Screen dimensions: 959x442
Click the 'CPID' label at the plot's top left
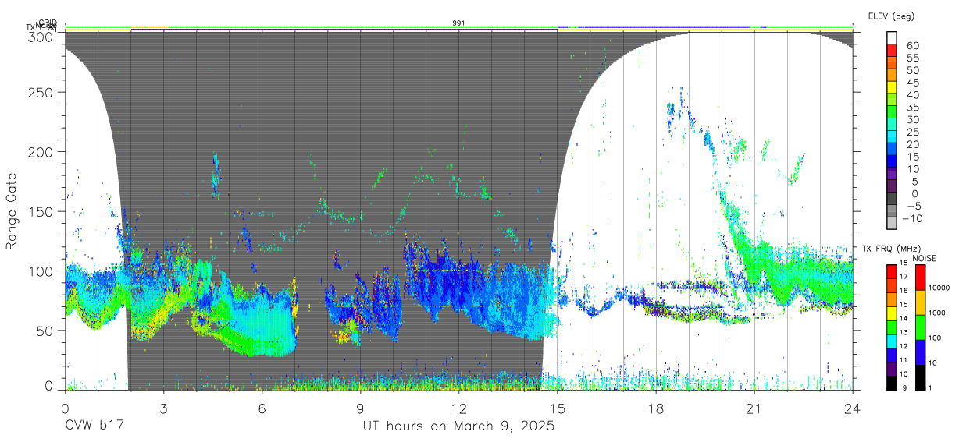[x=48, y=23]
